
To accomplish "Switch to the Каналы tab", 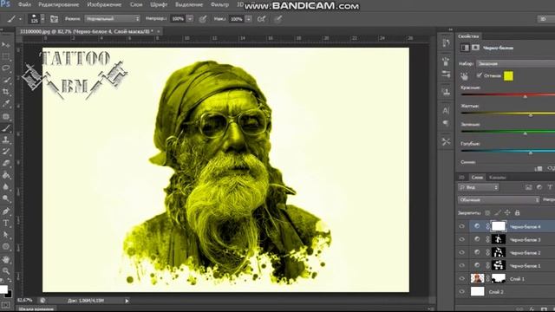I will [497, 177].
